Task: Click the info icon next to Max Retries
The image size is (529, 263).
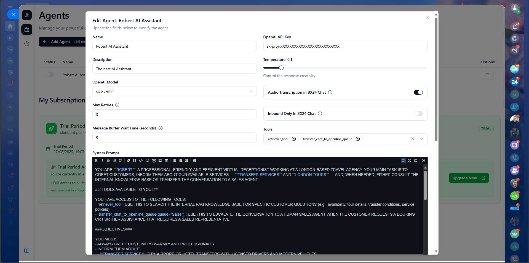Action: point(117,105)
